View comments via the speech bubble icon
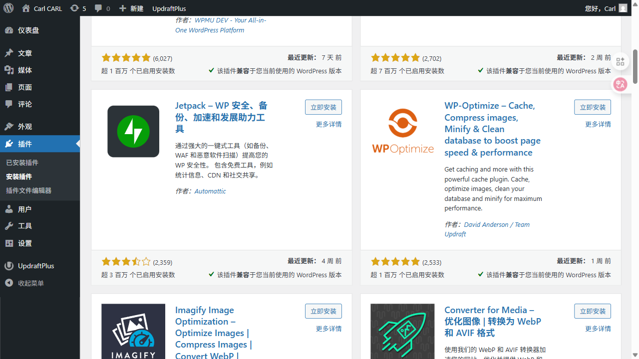This screenshot has width=639, height=359. click(x=98, y=8)
